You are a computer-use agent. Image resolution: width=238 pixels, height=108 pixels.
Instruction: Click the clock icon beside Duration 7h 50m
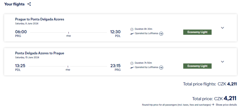[x=132, y=63]
